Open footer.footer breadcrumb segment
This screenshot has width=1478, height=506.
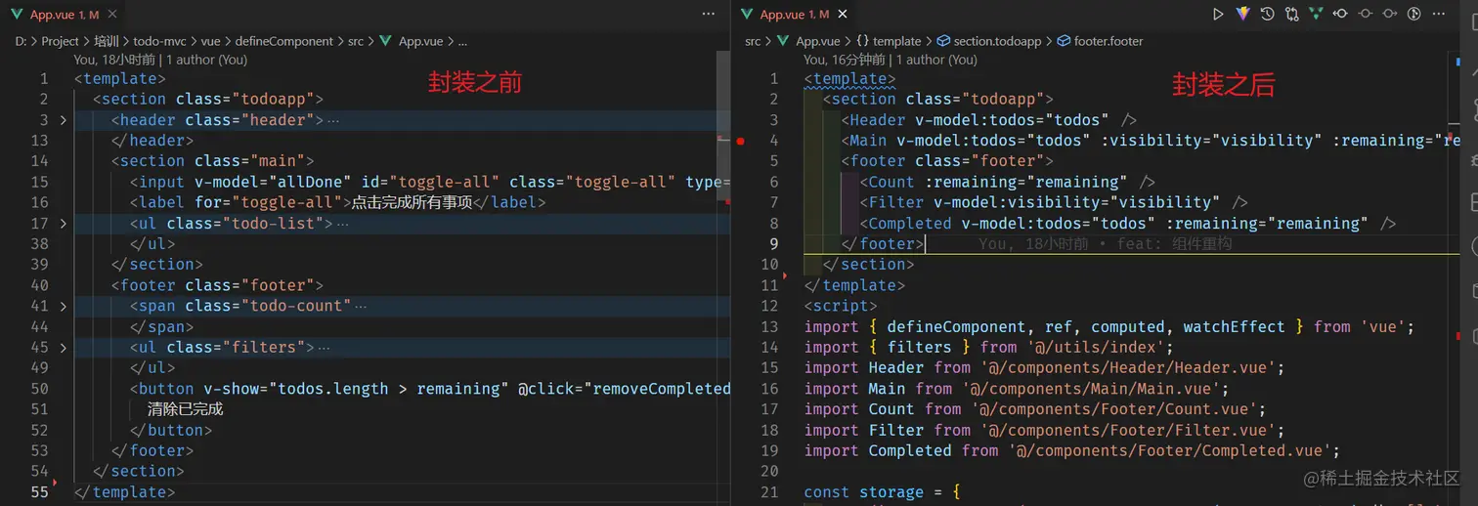point(1108,41)
